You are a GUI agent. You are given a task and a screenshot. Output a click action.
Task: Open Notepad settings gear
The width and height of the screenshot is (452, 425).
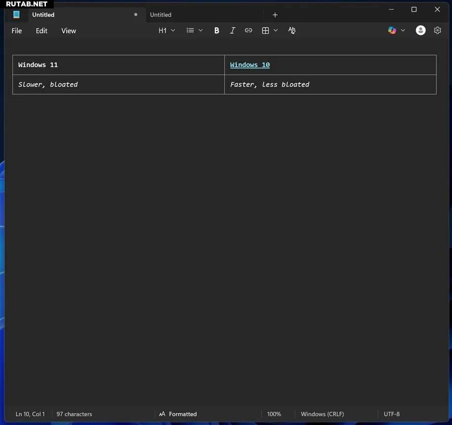click(x=437, y=31)
